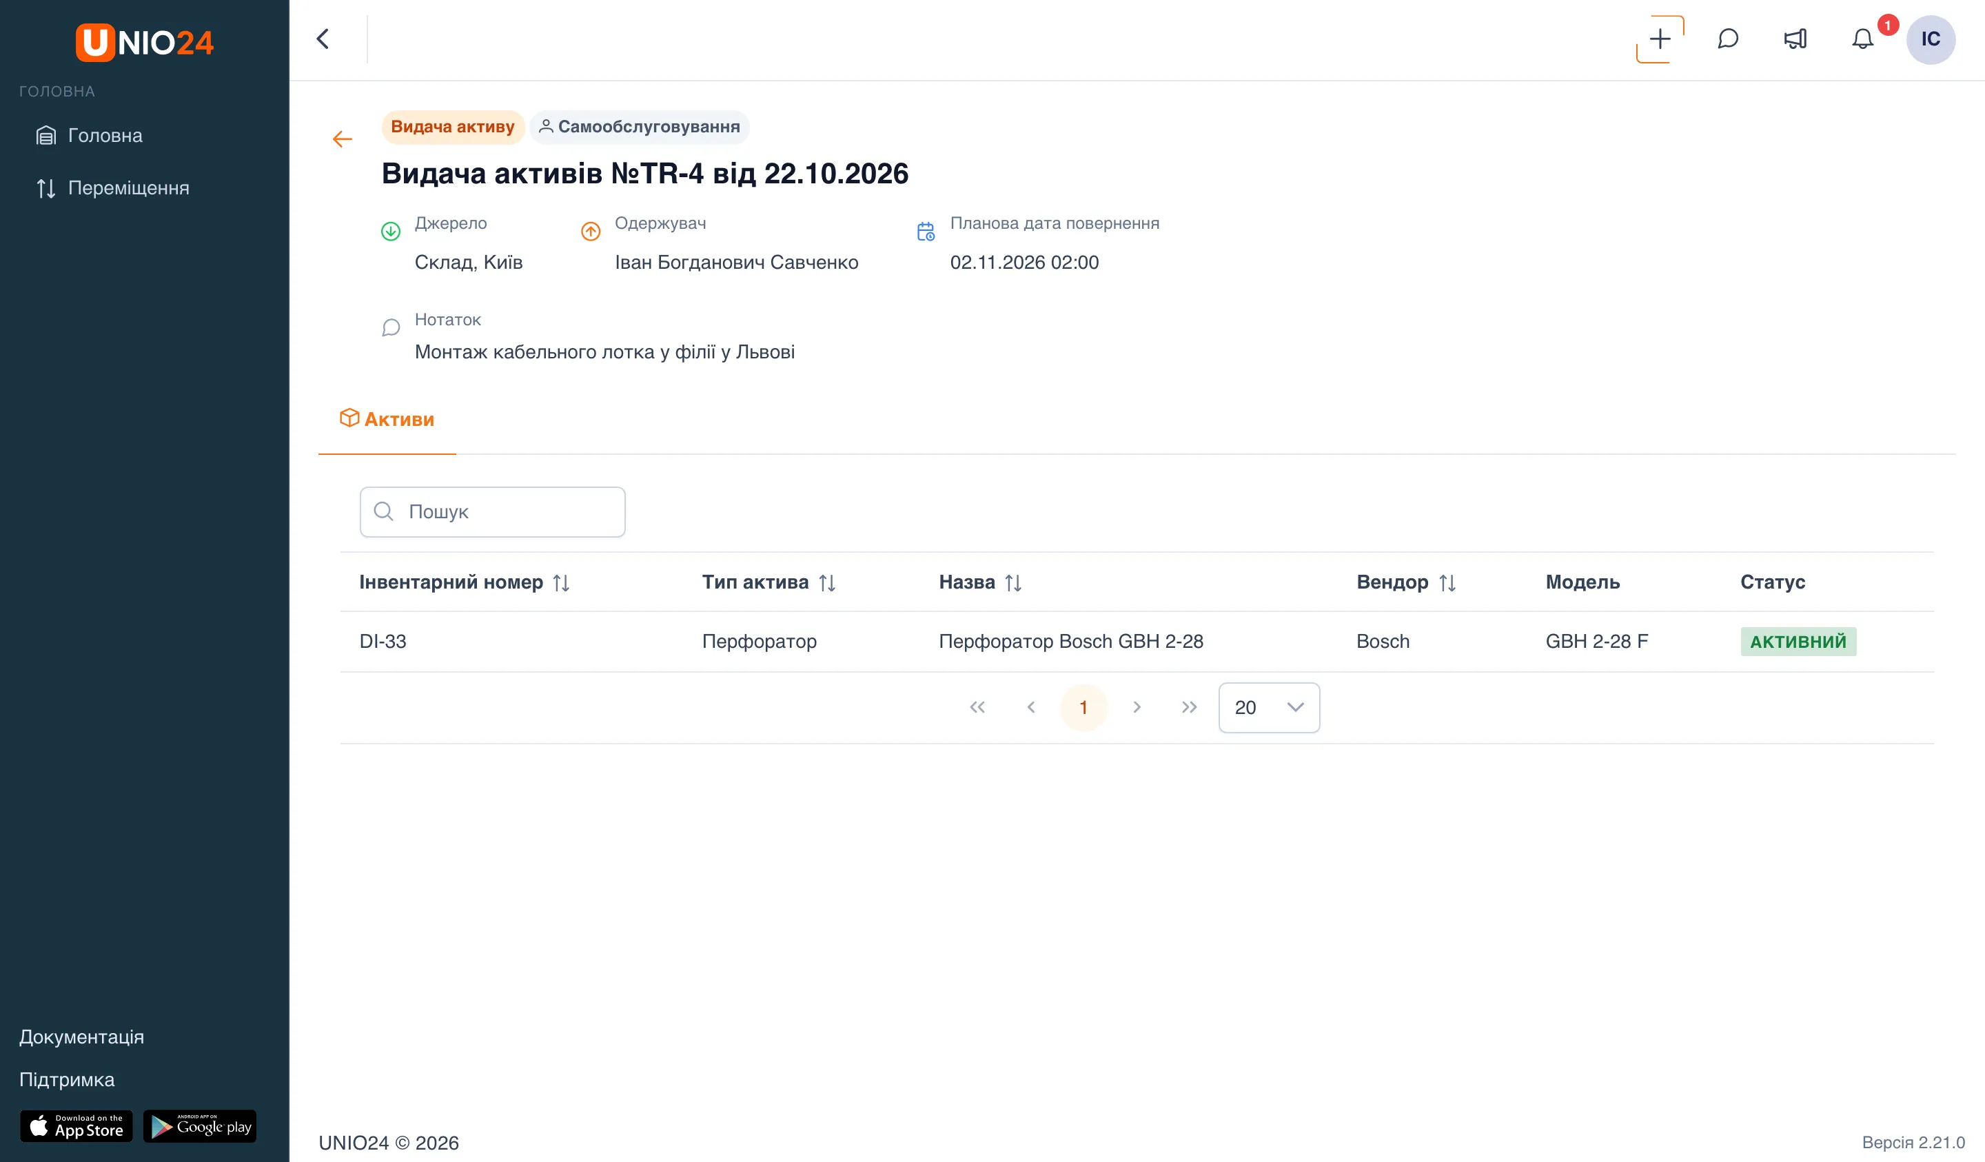Screen dimensions: 1985x1162
Task: Go back using the orange arrow
Action: tap(342, 139)
